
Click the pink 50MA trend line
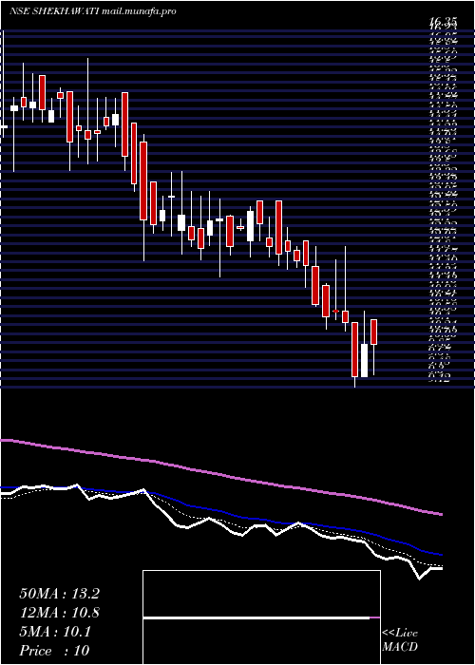click(220, 476)
